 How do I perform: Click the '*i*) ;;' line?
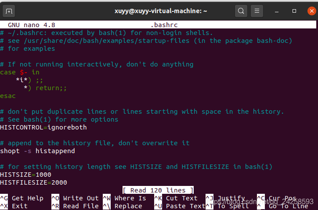[29, 80]
